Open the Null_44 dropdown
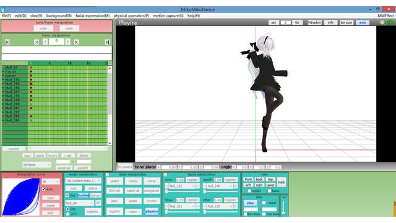The height and width of the screenshot is (223, 396). (x=80, y=203)
